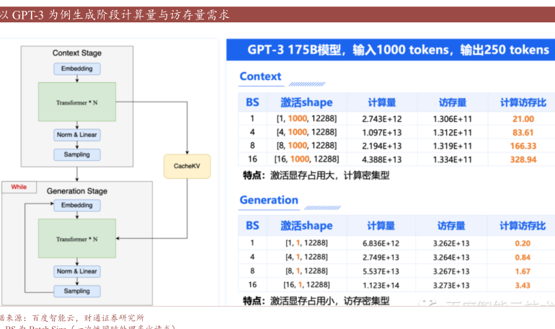The height and width of the screenshot is (329, 555).
Task: Click the value 3.273E+13
Action: coord(451,286)
